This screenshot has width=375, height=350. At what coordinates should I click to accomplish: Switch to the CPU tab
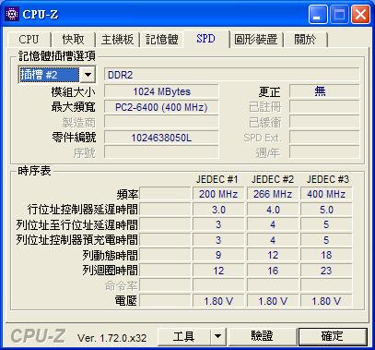(x=29, y=40)
